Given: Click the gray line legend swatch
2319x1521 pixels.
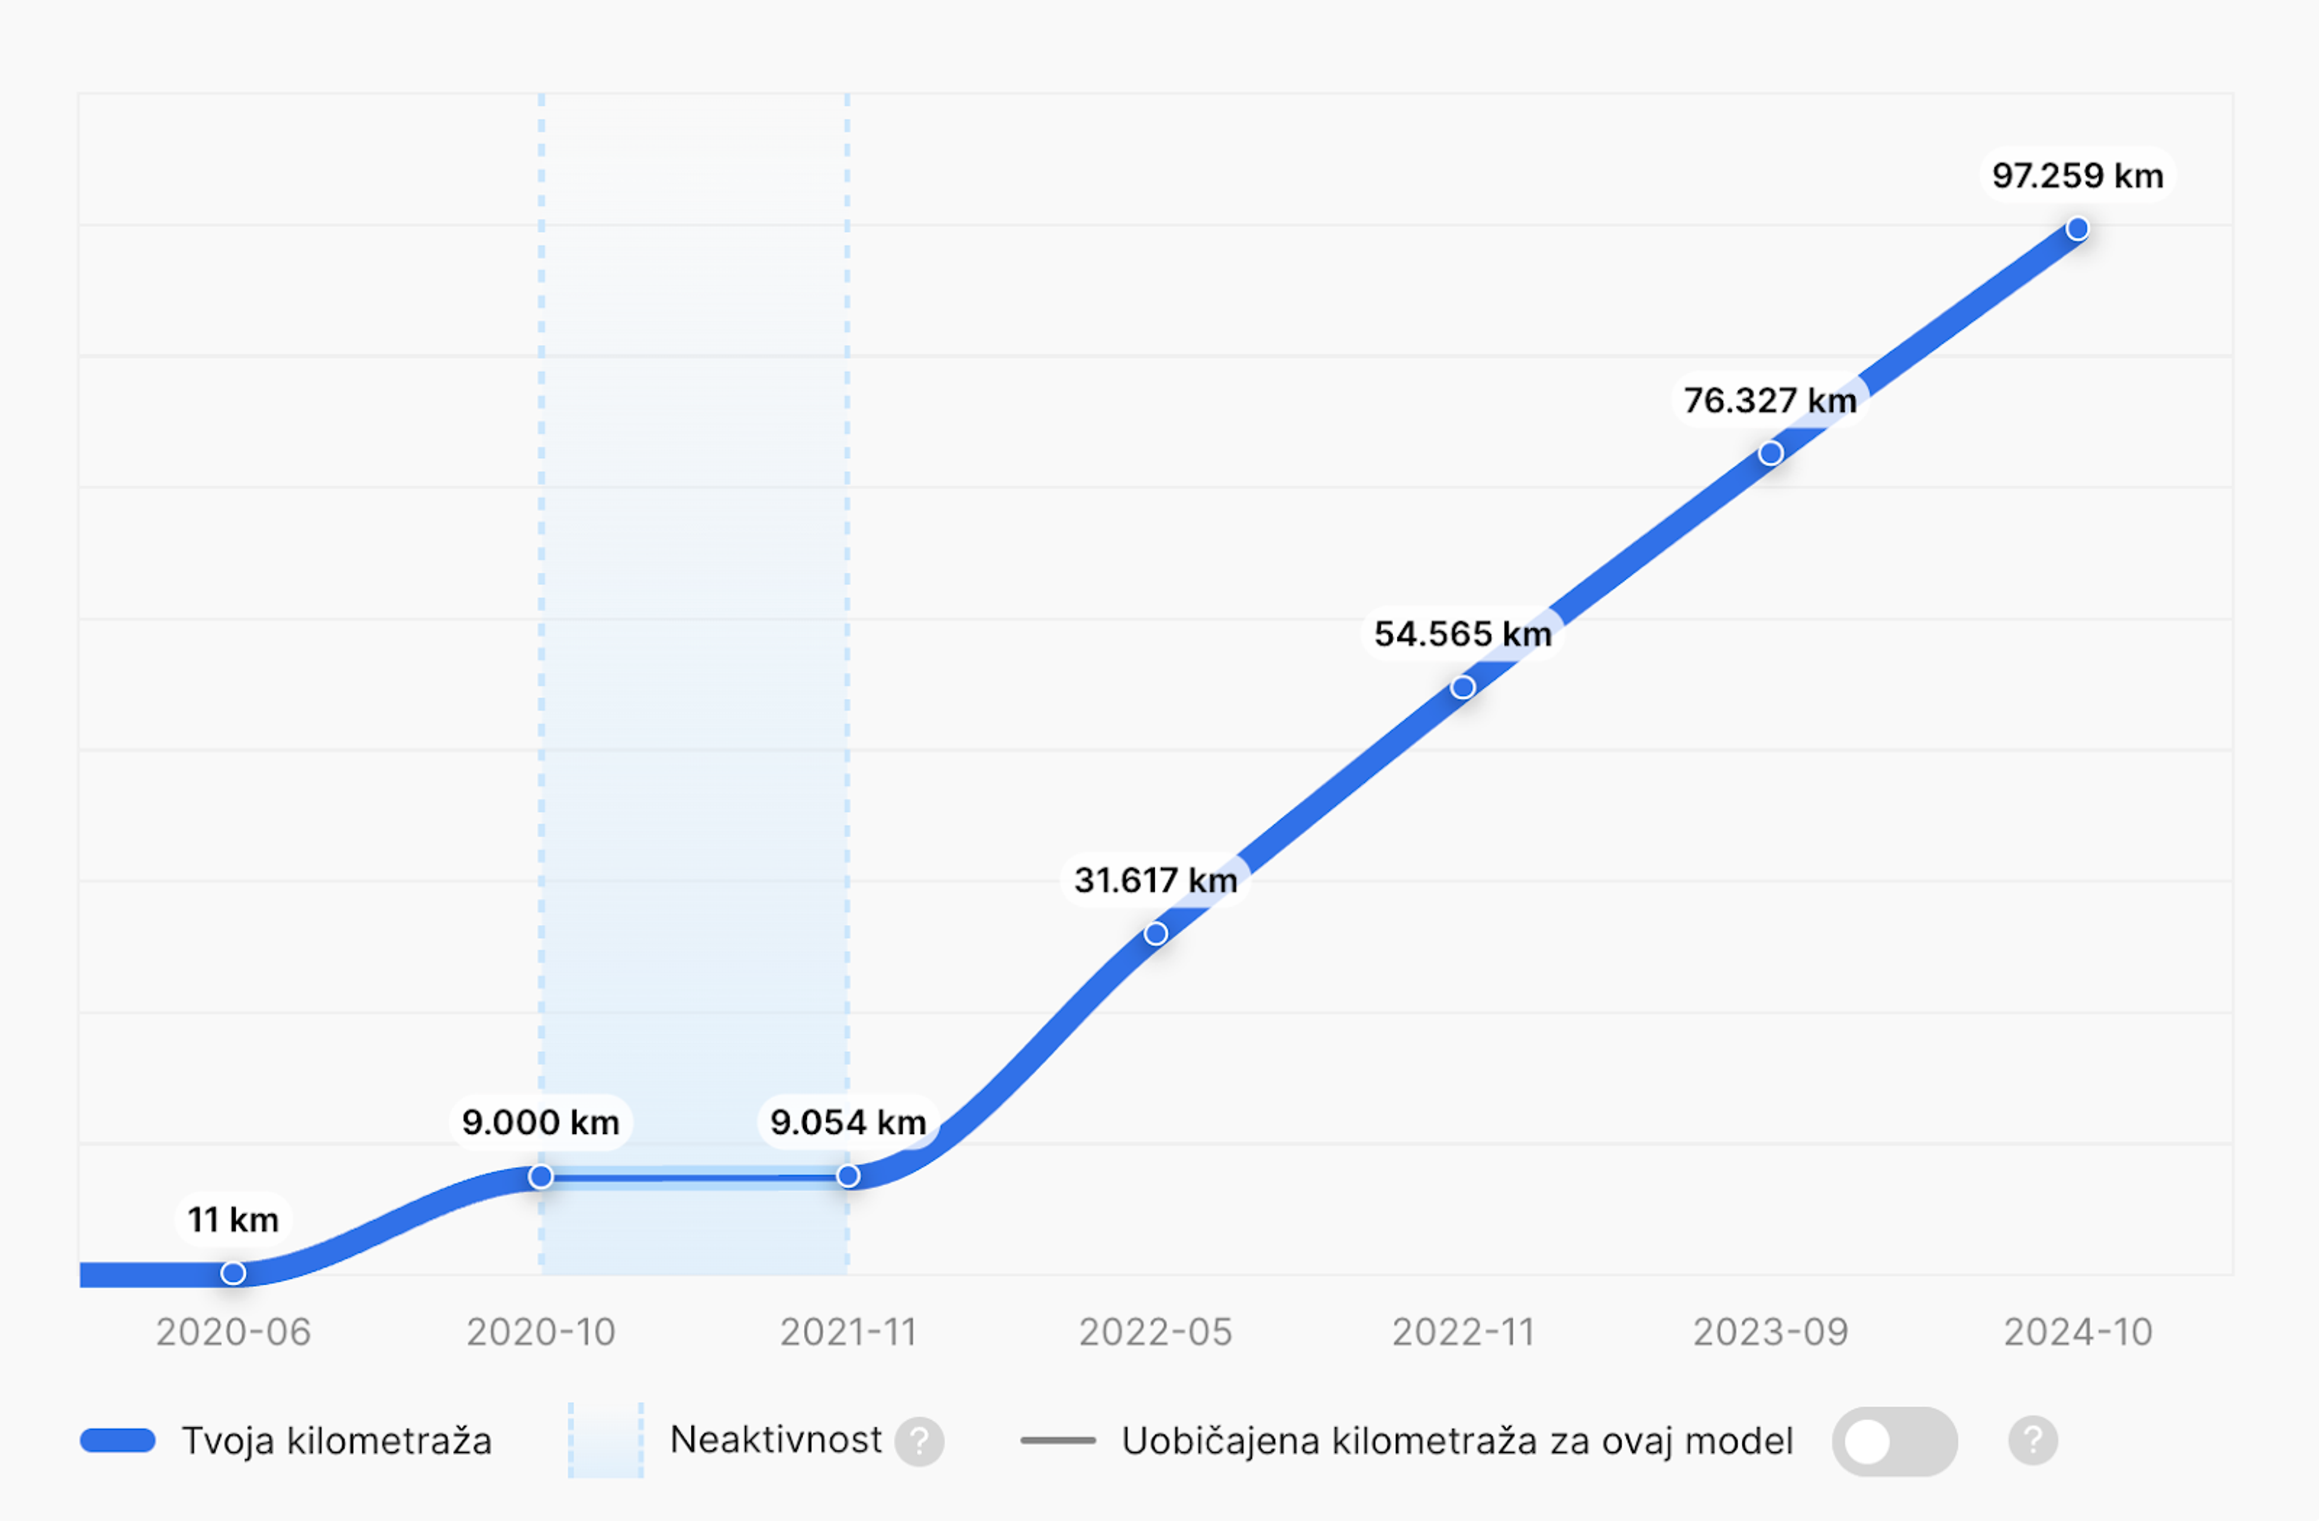Looking at the screenshot, I should pos(1057,1441).
